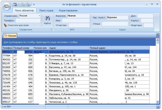This screenshot has height=110, width=162.
Task: Click address cell Комарова, д. 3, кв. 19
Action: click(69, 79)
